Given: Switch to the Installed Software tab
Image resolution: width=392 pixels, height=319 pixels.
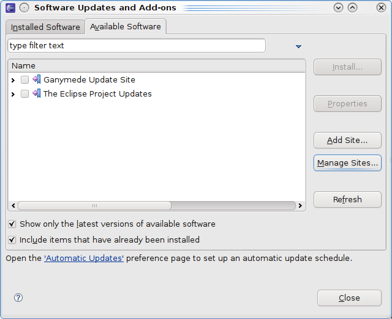Looking at the screenshot, I should pos(45,27).
